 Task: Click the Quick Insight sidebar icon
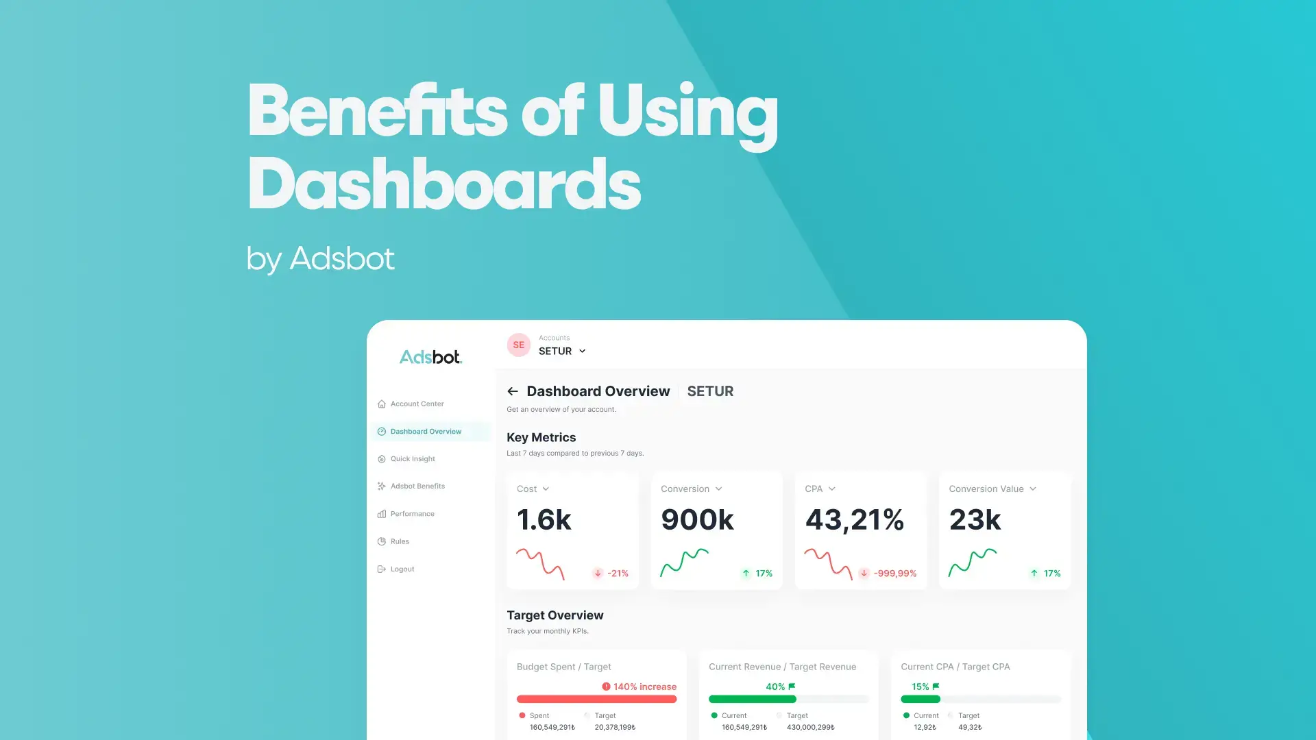pos(381,458)
